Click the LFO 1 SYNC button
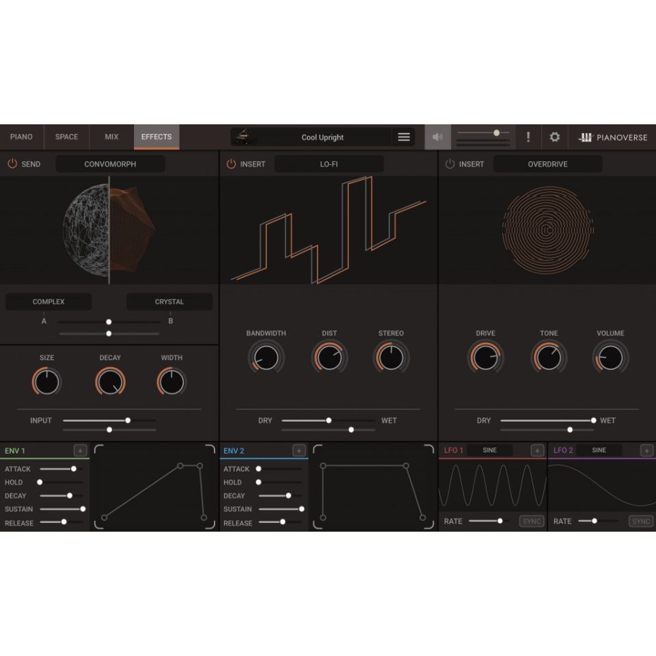 [x=531, y=521]
